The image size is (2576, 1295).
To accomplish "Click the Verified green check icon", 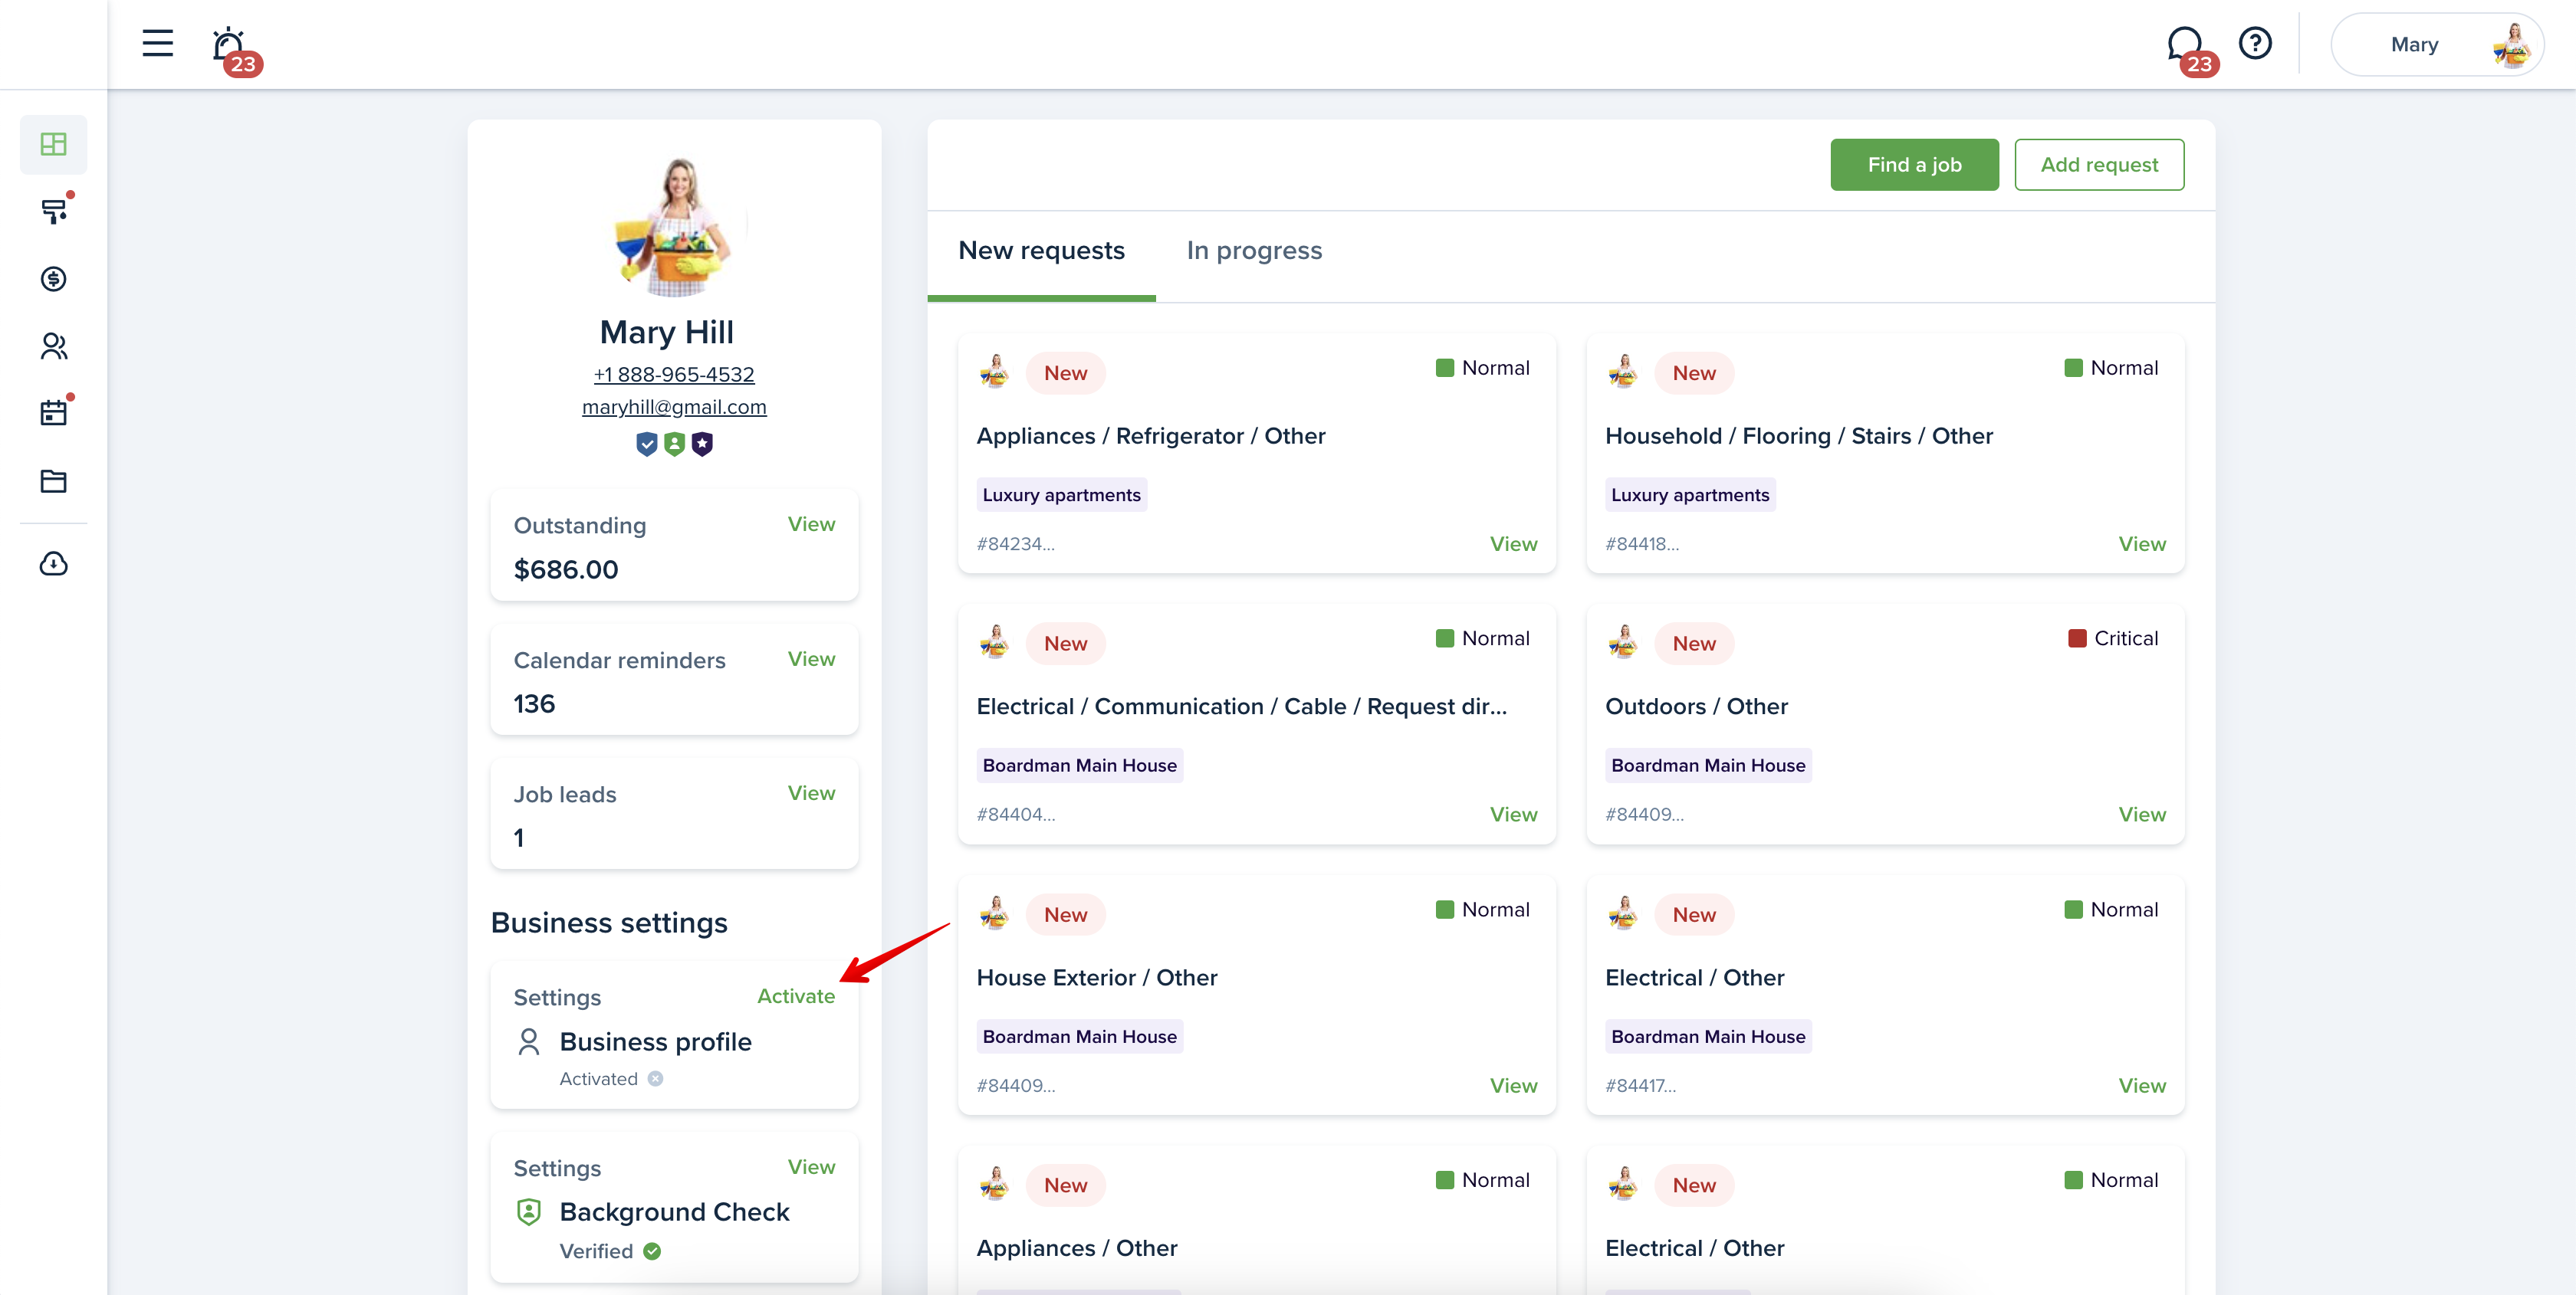I will point(652,1251).
